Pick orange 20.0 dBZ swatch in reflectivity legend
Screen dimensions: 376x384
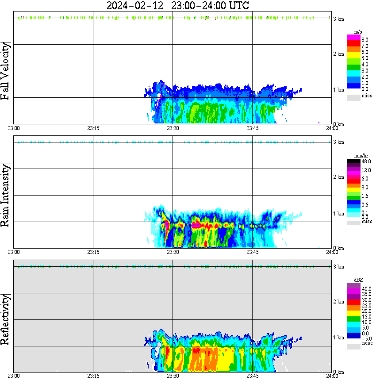click(353, 308)
